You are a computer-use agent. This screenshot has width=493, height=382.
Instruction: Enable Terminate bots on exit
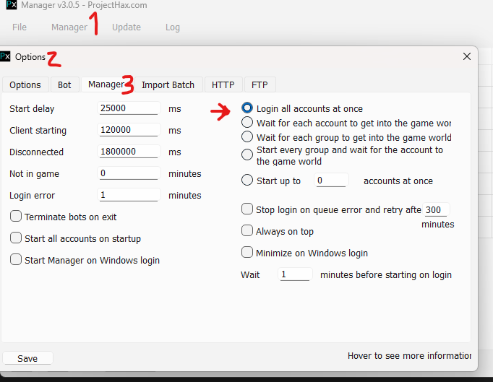(16, 217)
